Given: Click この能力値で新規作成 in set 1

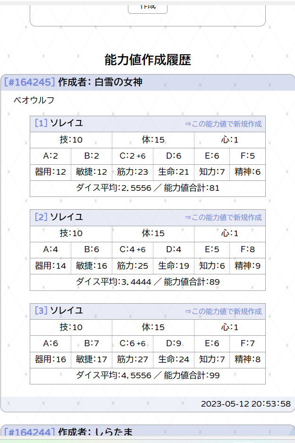Looking at the screenshot, I should pos(223,124).
